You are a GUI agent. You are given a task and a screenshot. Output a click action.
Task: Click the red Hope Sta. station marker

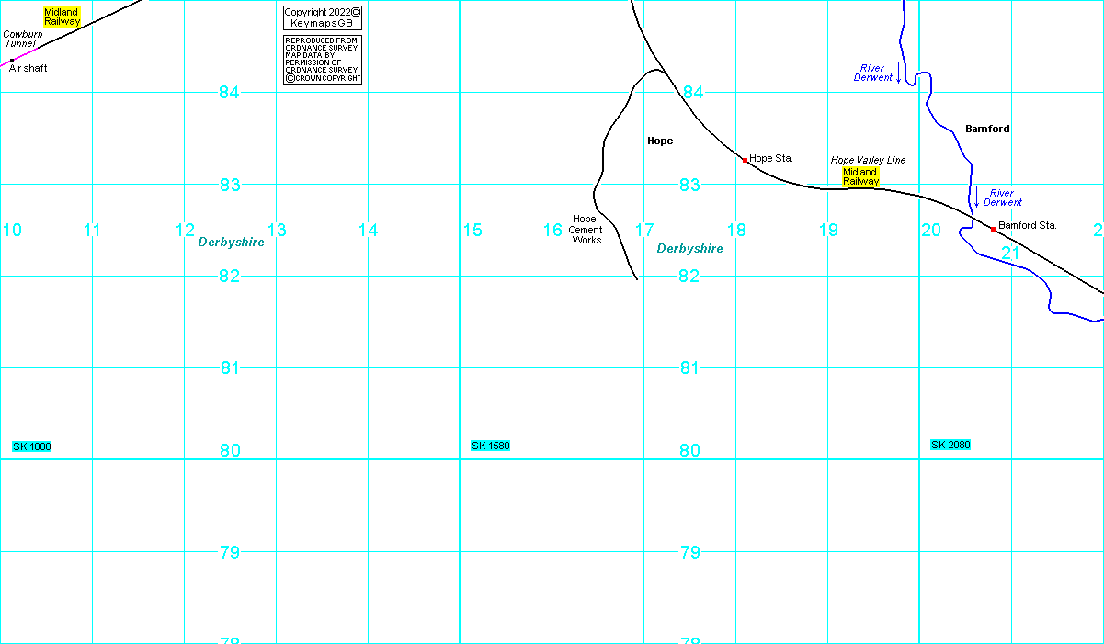tap(745, 160)
